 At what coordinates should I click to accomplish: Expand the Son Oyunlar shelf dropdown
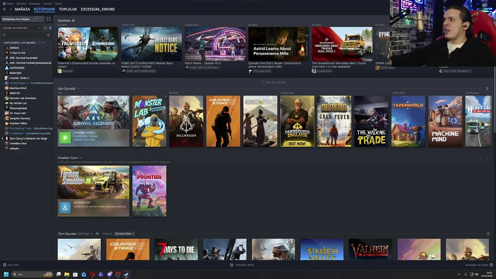(78, 89)
